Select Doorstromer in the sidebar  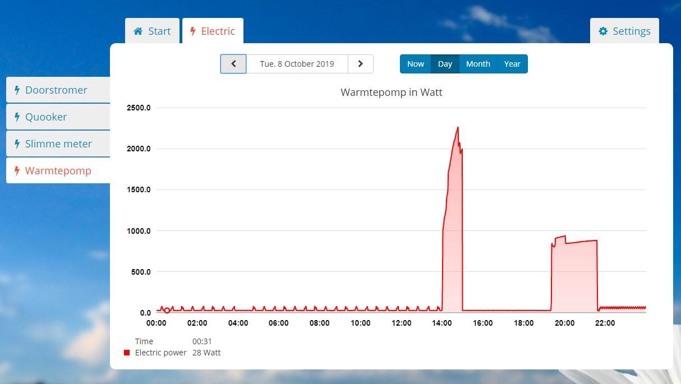58,90
